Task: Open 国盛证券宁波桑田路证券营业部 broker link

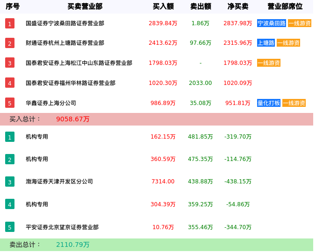Action: coord(65,23)
